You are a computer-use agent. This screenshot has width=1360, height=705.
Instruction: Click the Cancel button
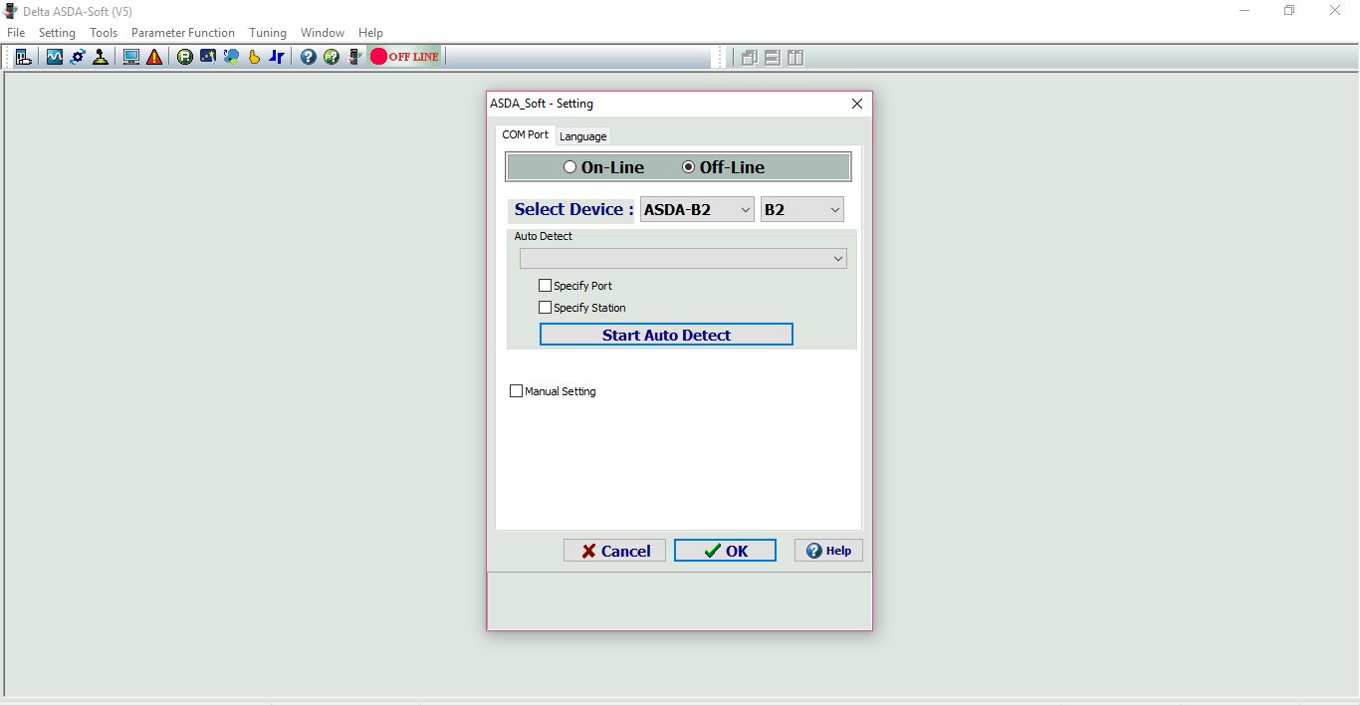(614, 551)
